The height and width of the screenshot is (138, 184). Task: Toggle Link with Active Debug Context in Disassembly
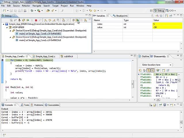tap(148, 70)
